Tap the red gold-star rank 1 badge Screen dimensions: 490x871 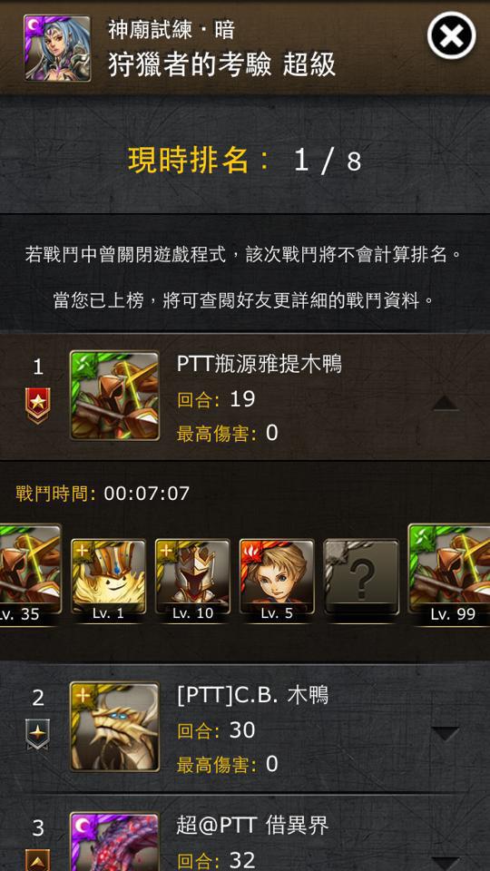[x=38, y=406]
